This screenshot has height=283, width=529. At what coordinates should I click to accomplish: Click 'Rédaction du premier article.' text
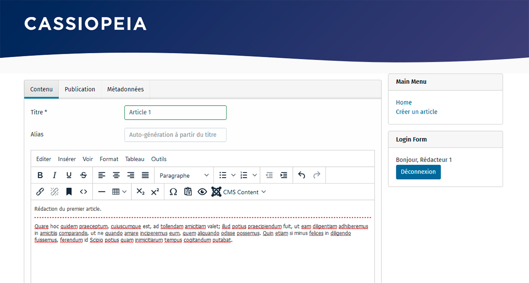[68, 209]
